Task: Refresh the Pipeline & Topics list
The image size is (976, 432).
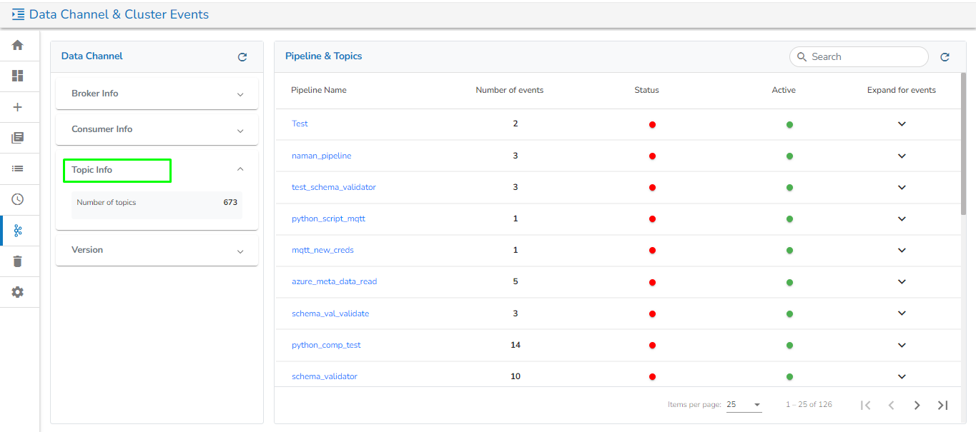Action: 945,57
